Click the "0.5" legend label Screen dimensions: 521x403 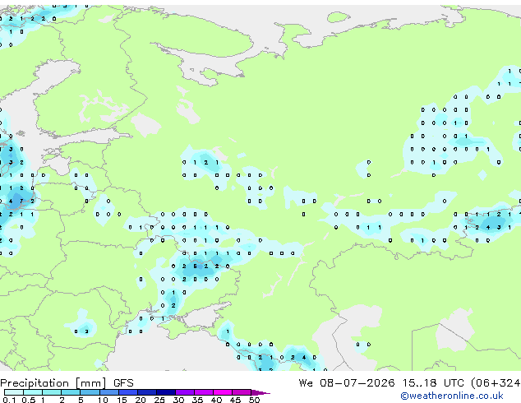[x=29, y=400]
